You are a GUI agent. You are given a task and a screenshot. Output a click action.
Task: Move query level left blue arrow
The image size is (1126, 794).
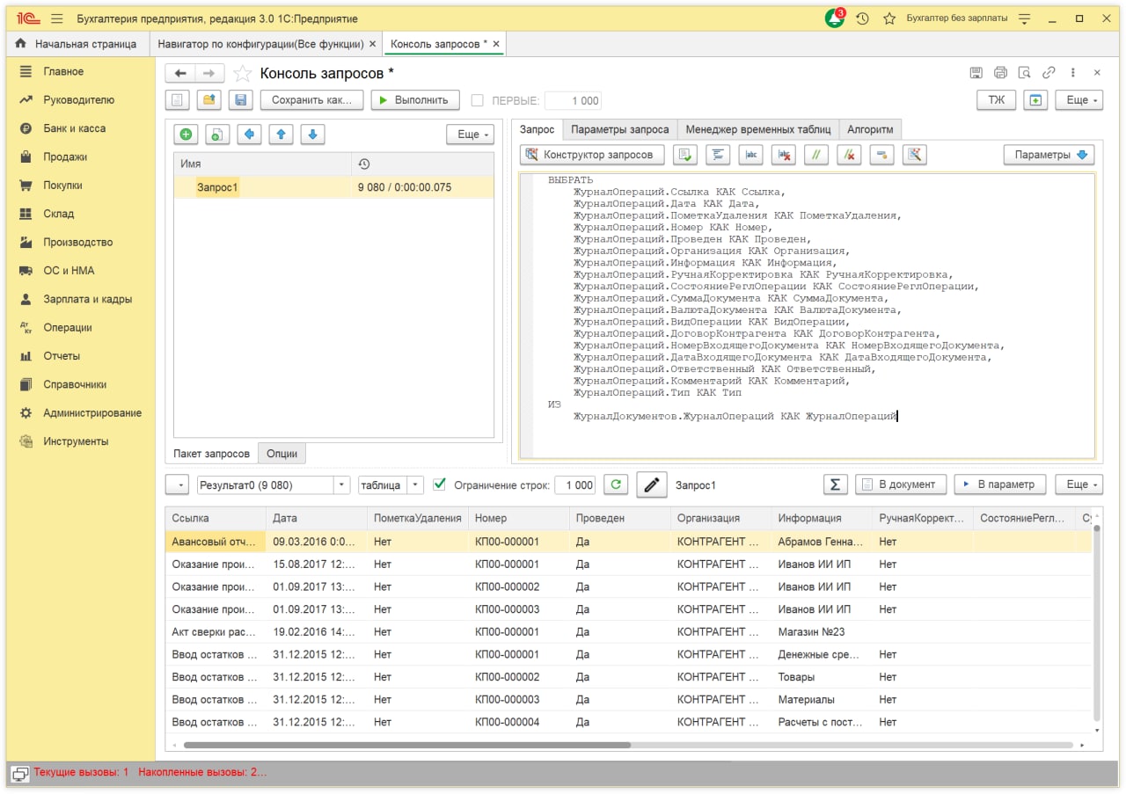coord(249,135)
